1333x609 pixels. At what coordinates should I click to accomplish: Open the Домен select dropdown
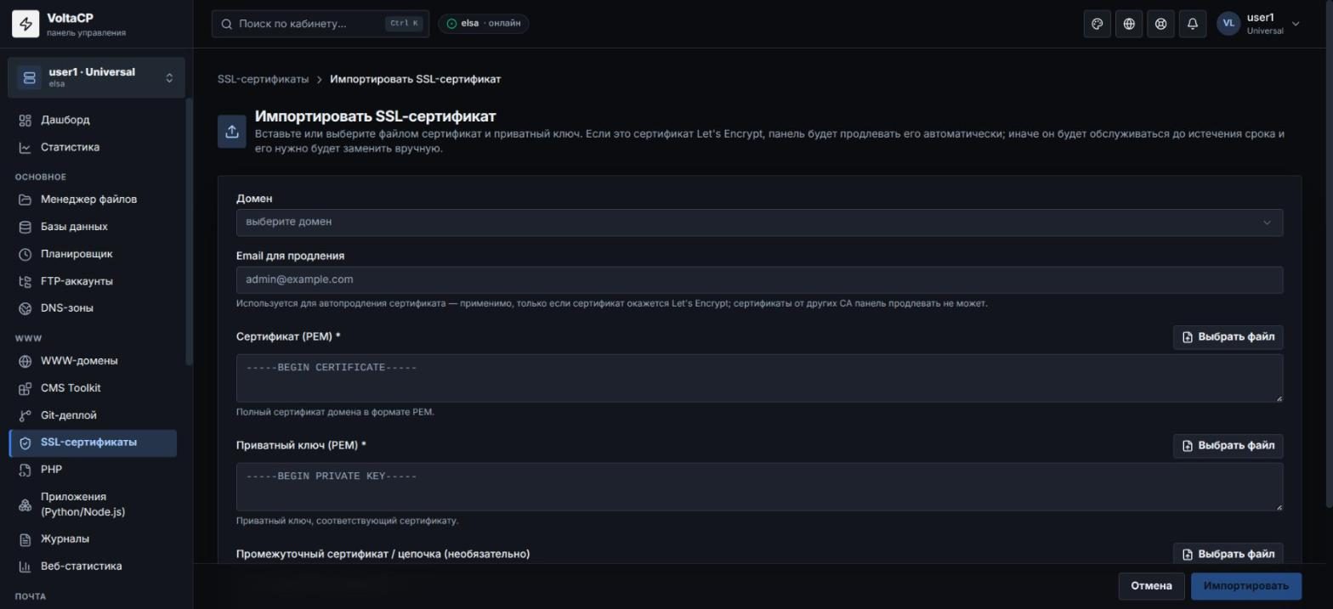tap(759, 222)
